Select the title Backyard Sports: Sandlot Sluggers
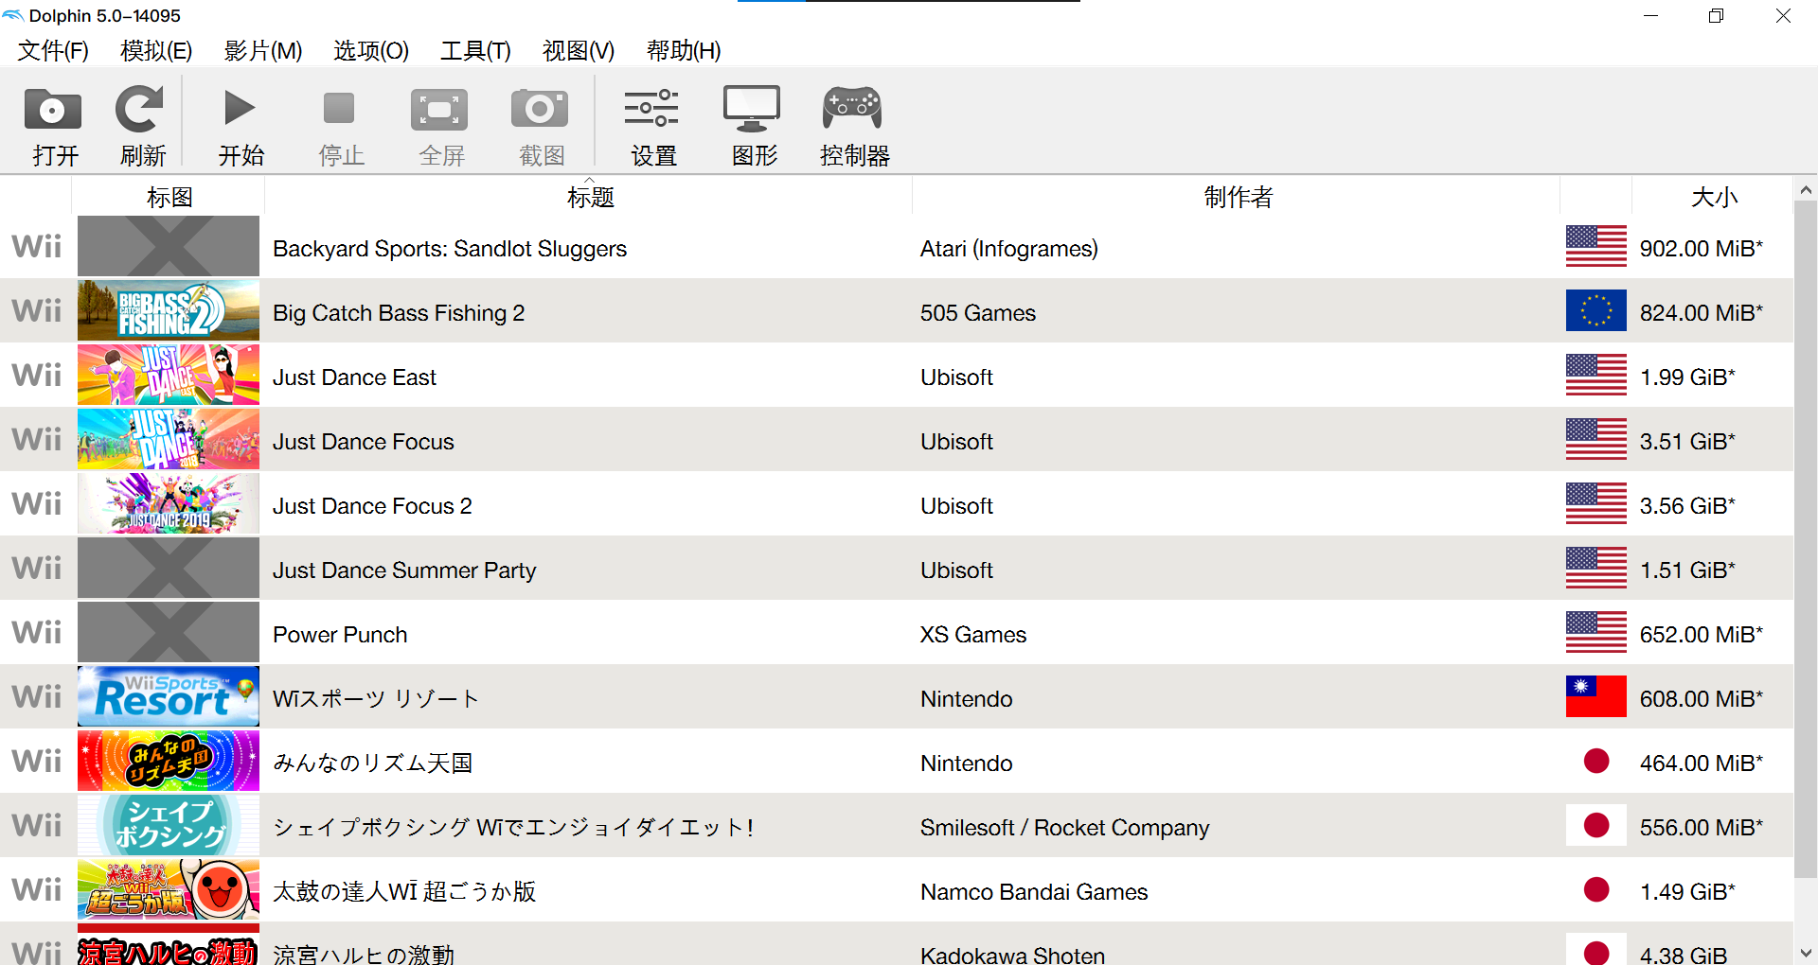1818x965 pixels. (x=450, y=249)
